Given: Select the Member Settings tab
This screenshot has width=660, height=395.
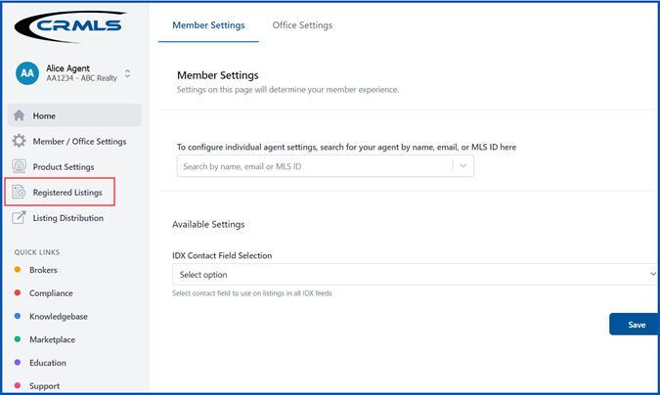Looking at the screenshot, I should [x=208, y=25].
